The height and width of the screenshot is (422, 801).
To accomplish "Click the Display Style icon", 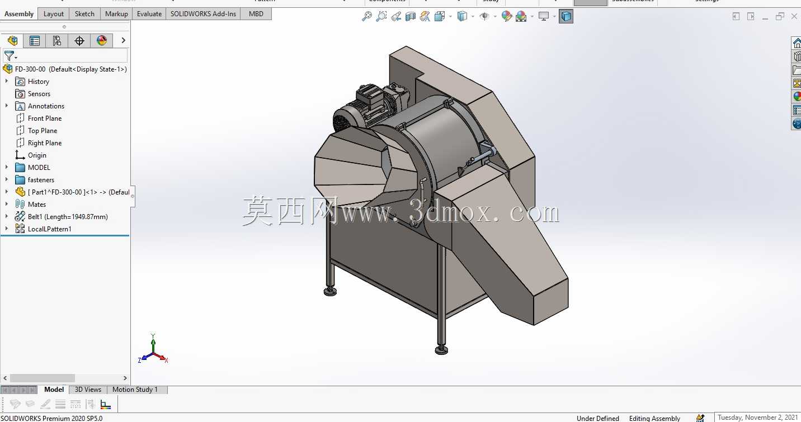I will pos(462,17).
